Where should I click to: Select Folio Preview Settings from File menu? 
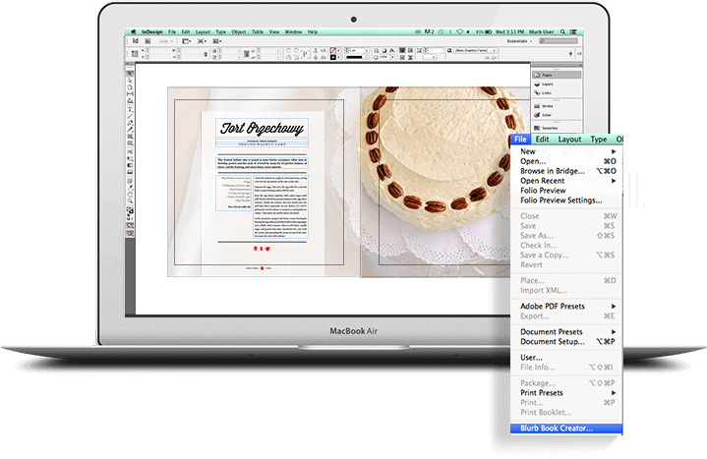point(560,200)
